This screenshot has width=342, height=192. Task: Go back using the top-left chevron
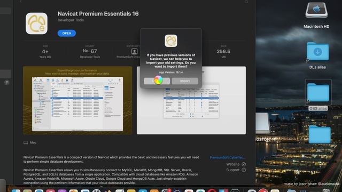coord(20,2)
